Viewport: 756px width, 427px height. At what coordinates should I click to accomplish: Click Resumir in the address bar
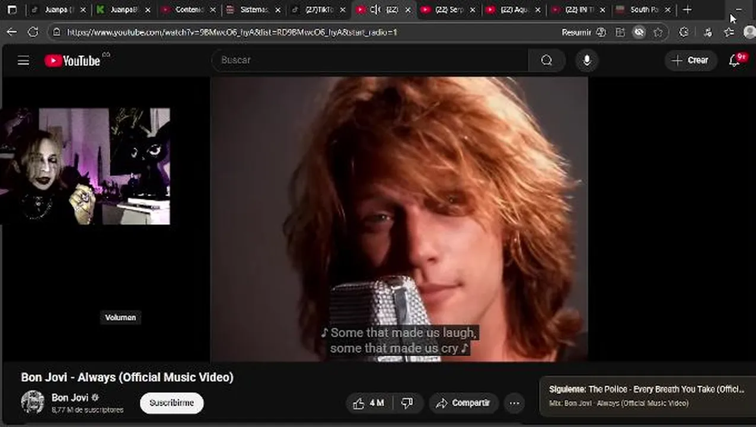pos(576,33)
